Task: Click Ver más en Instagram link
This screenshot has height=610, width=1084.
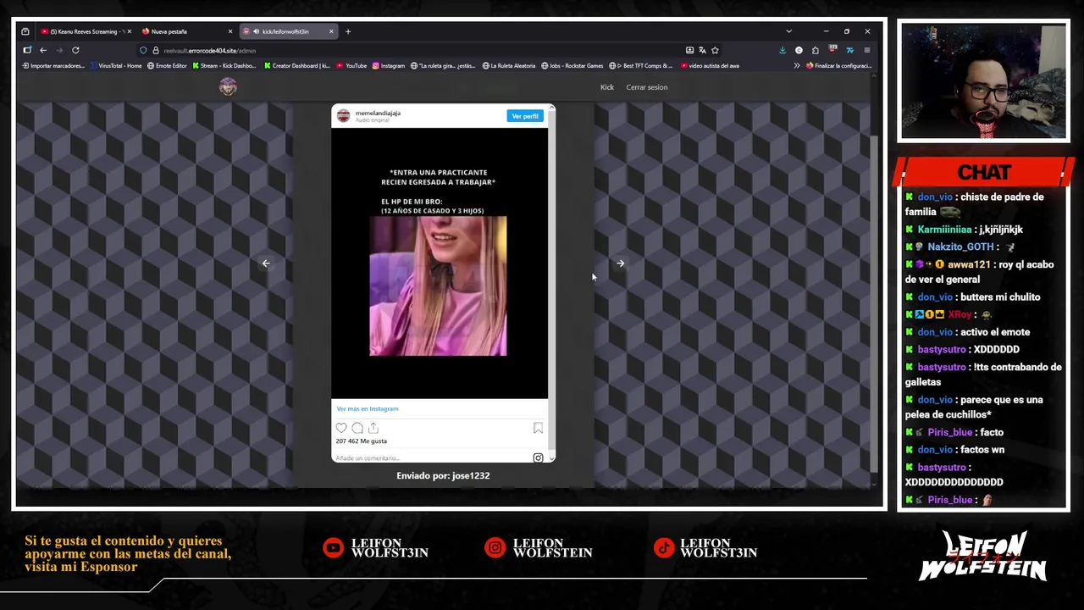Action: click(x=368, y=408)
